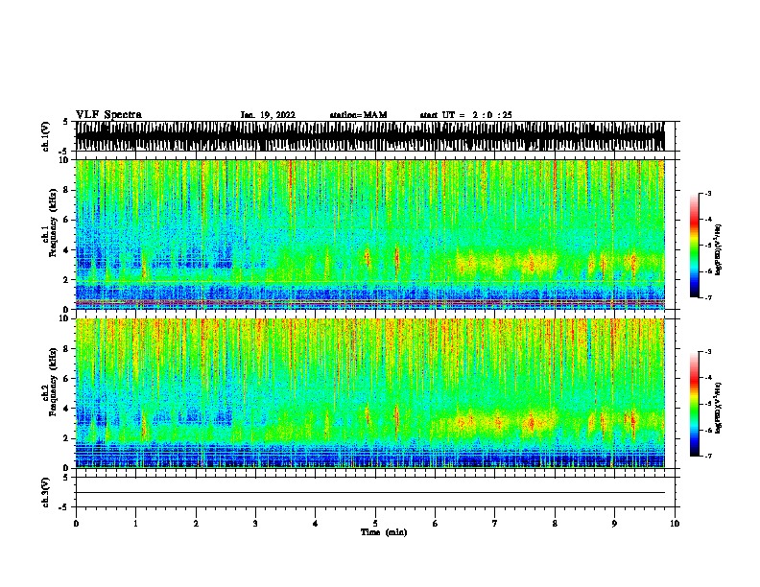Click the ch.1 black voltage waveform strip

point(369,136)
